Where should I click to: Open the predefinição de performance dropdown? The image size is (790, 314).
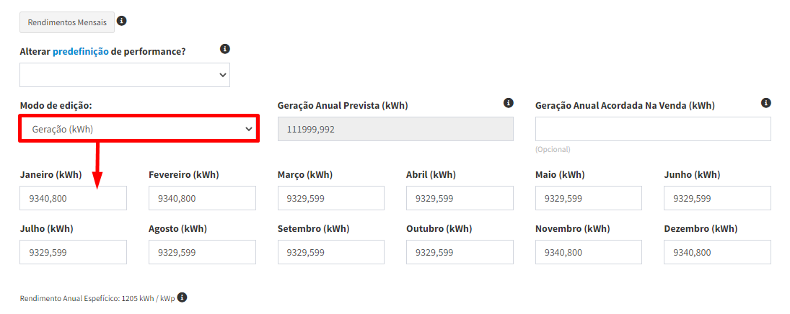pyautogui.click(x=125, y=75)
